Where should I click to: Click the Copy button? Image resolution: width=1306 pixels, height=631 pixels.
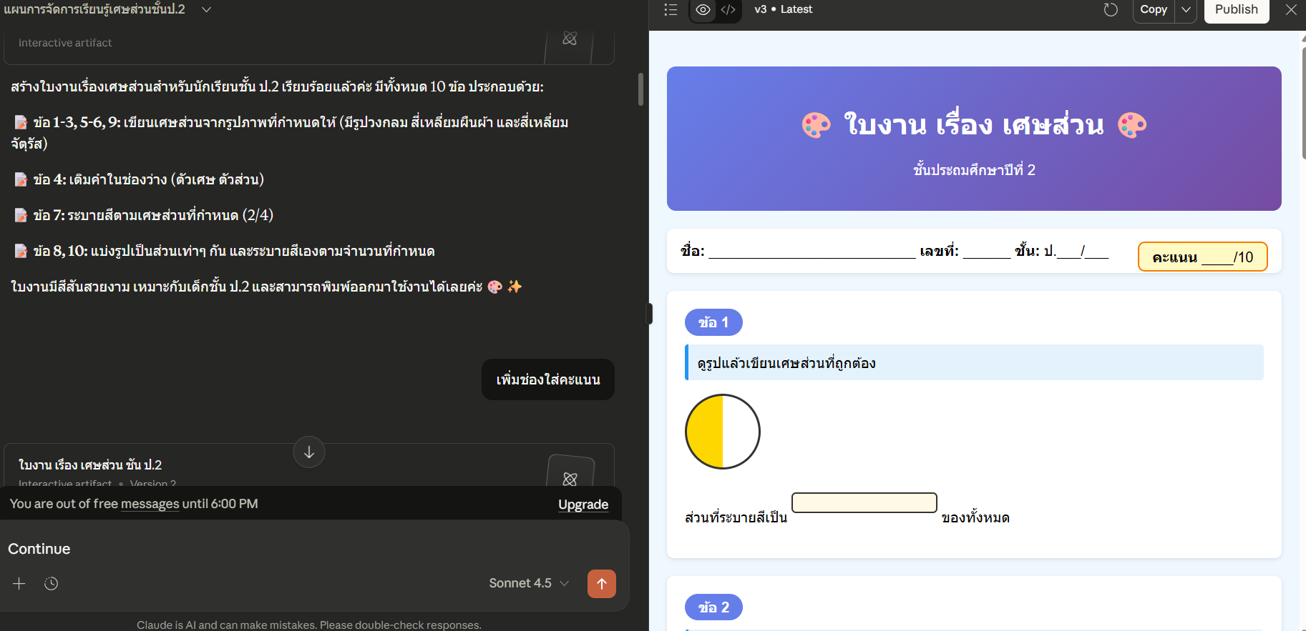coord(1153,10)
